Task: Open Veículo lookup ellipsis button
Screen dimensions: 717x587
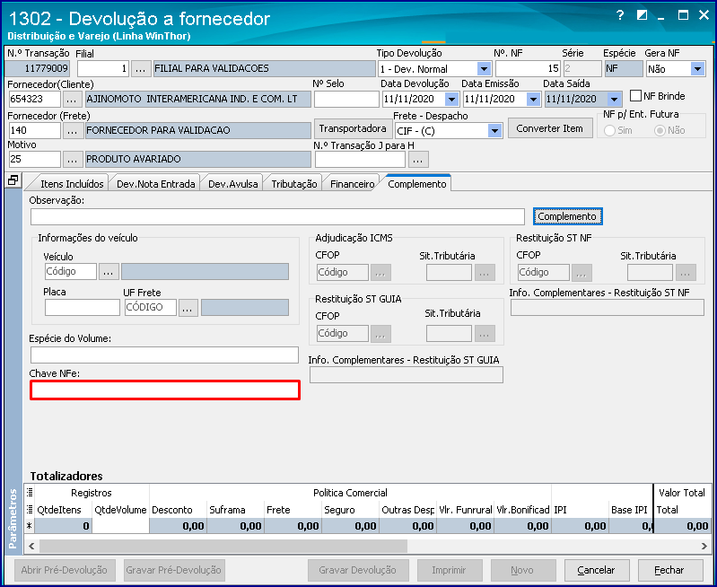Action: pos(109,272)
